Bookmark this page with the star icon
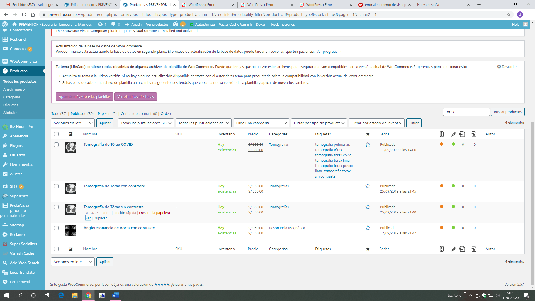 click(509, 14)
